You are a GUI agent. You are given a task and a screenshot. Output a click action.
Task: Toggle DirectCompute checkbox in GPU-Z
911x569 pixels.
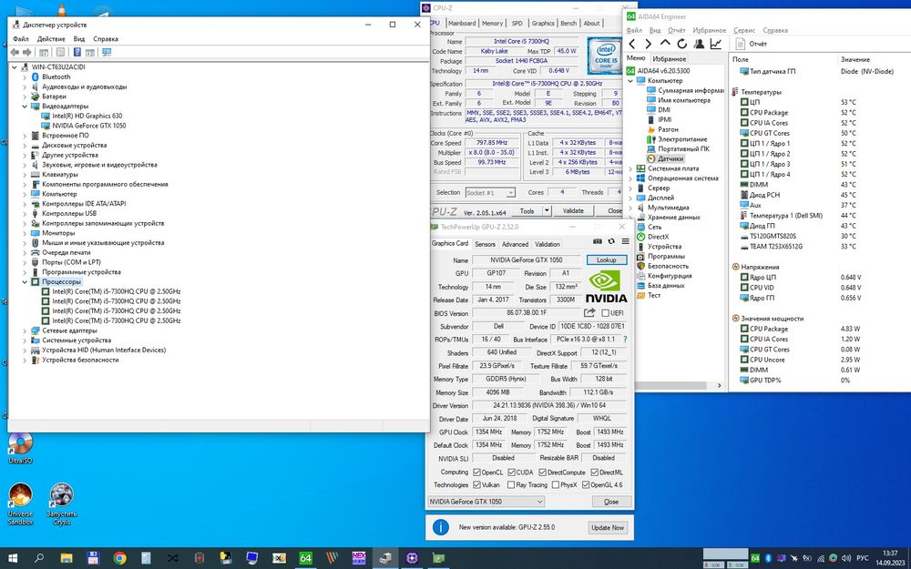(543, 472)
